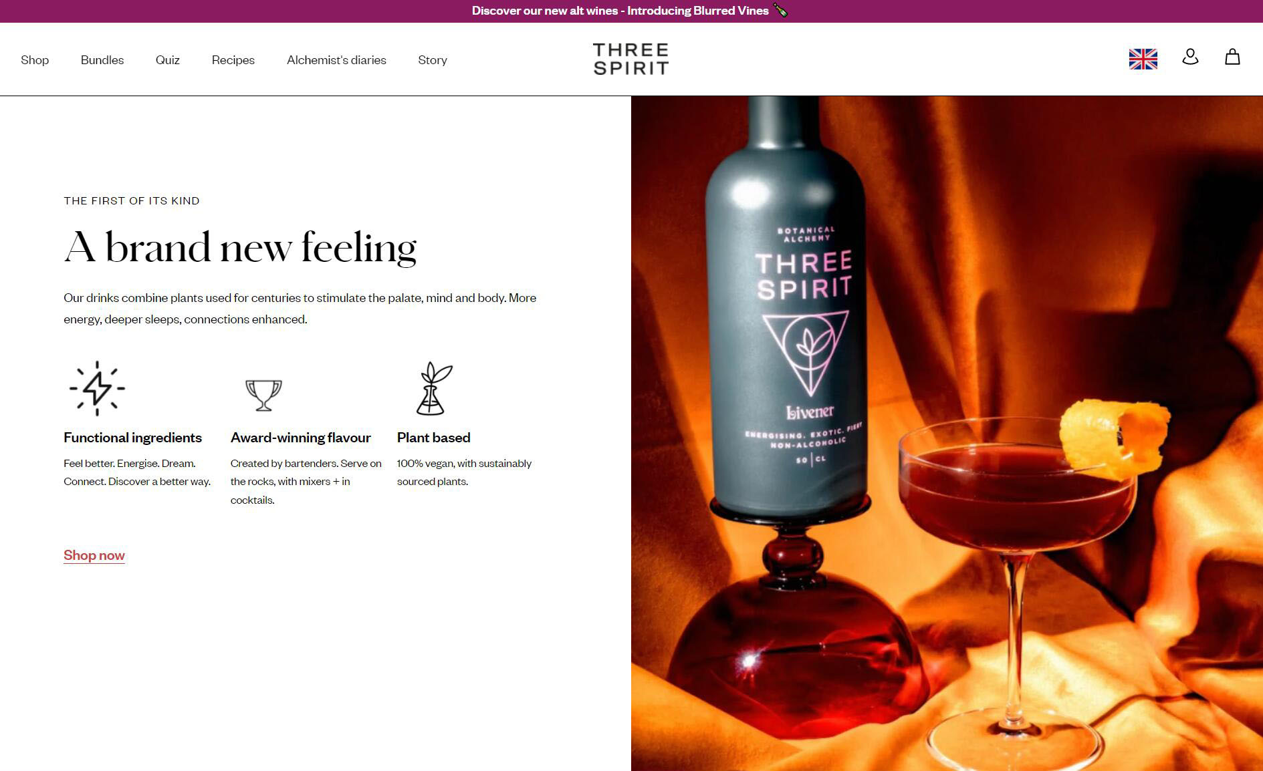
Task: Click the trophy Award-winning flavour icon
Action: 263,395
